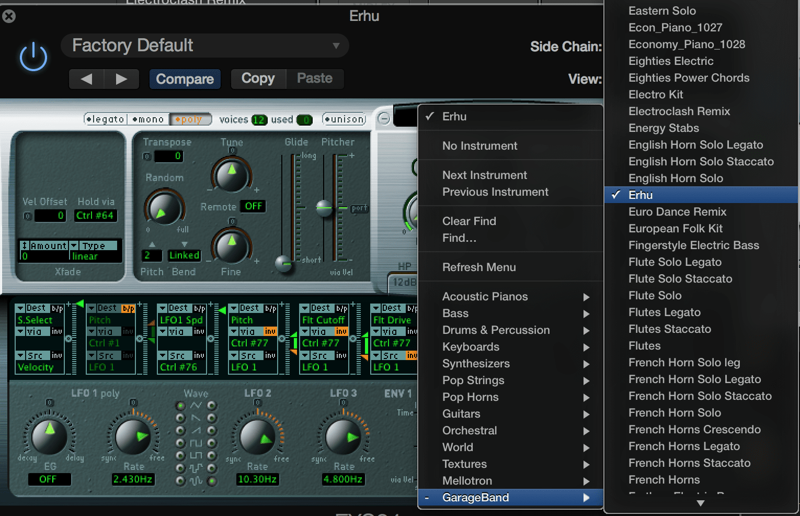
Task: Click the Transpose value field
Action: click(168, 156)
